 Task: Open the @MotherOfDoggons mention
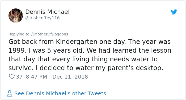coord(49,34)
